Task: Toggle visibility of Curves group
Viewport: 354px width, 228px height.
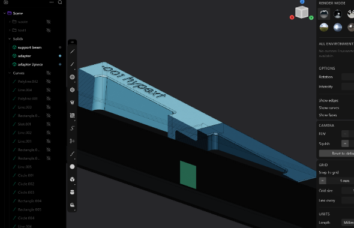Action: tap(49, 73)
